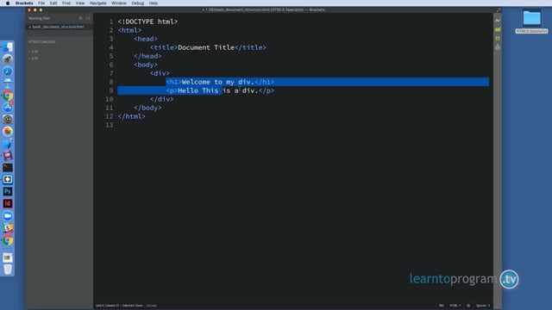Image resolution: width=552 pixels, height=310 pixels.
Task: Click the 'Hello This is a div.' paragraph text
Action: point(218,90)
